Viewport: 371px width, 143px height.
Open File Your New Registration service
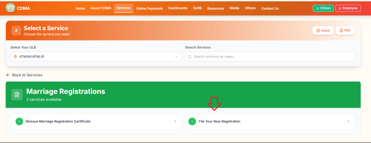click(270, 122)
